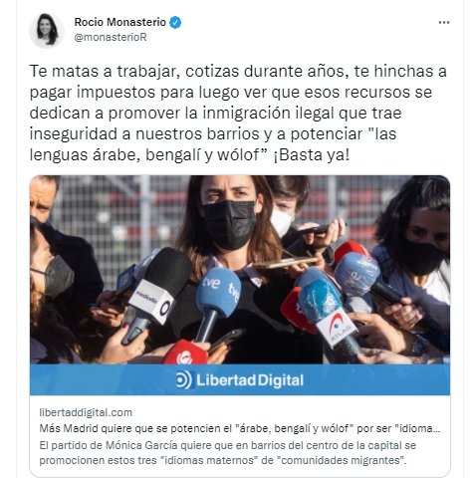
Task: Click Rocio Monasterio's profile avatar
Action: (x=47, y=30)
